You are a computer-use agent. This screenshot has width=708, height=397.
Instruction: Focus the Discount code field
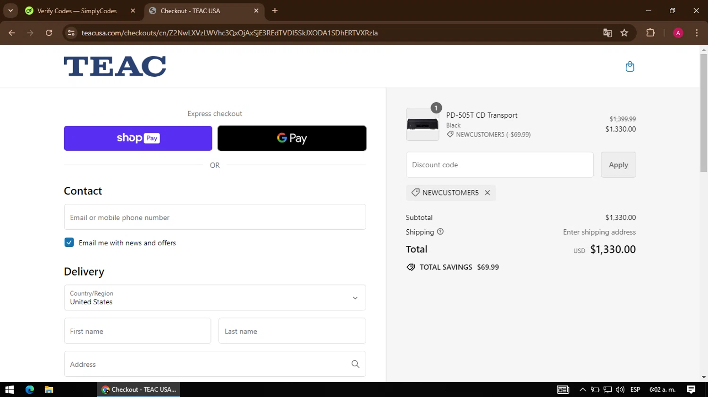[499, 165]
